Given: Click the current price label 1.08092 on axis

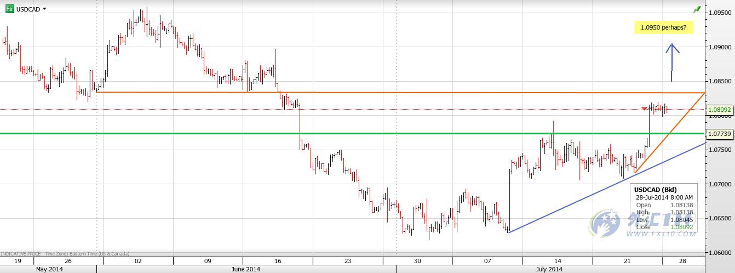Looking at the screenshot, I should [720, 110].
